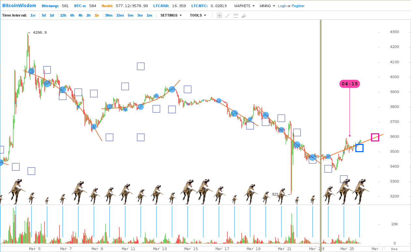Click the bold blue square marker

tap(359, 148)
